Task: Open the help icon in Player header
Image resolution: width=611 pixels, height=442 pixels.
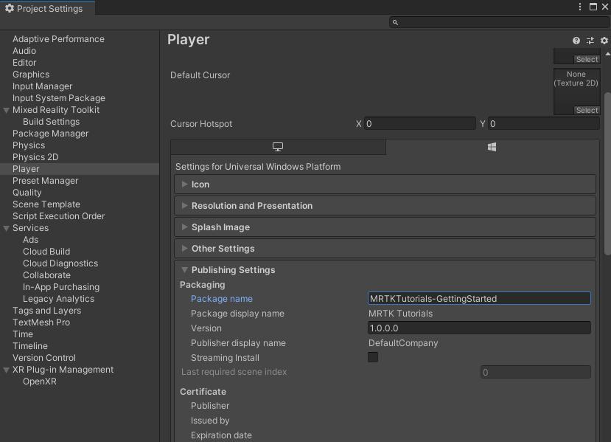Action: pos(576,41)
